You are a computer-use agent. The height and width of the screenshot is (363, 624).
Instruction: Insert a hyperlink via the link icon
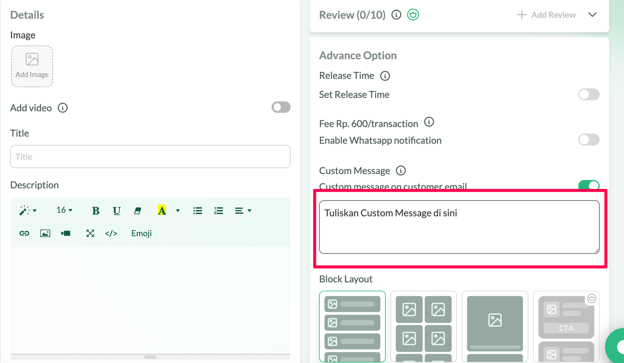(x=24, y=233)
